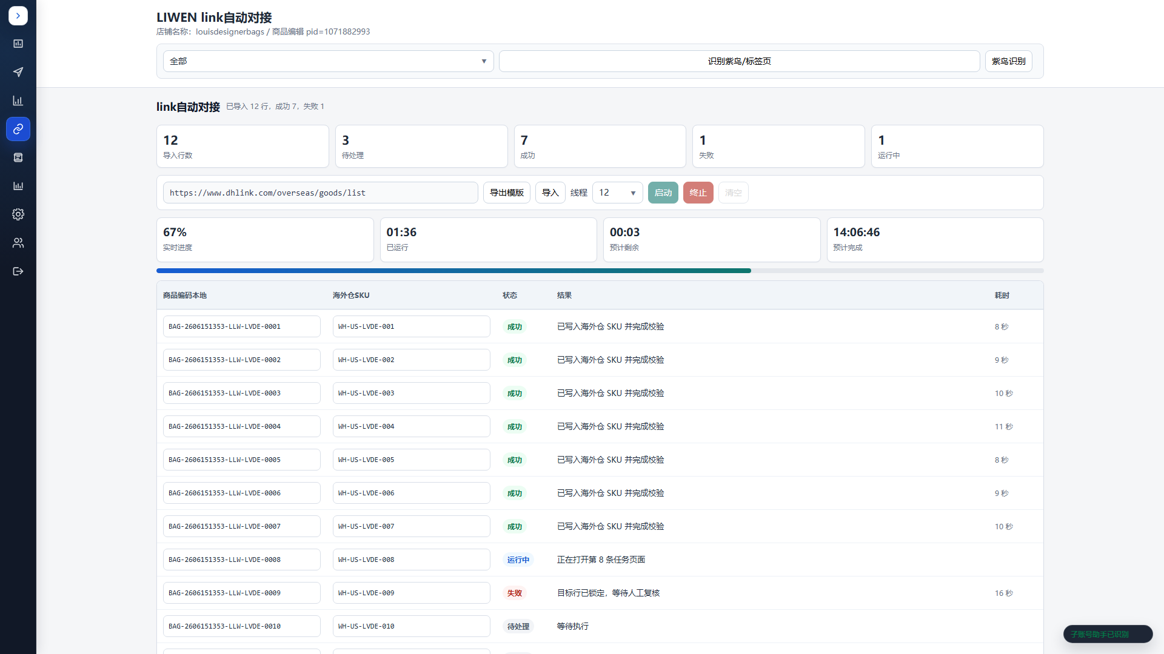Open the settings gear icon in sidebar
This screenshot has width=1164, height=654.
click(18, 214)
